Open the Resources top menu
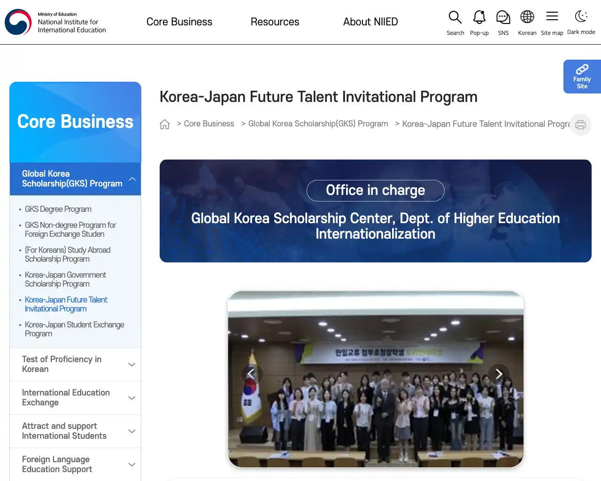 [x=275, y=22]
